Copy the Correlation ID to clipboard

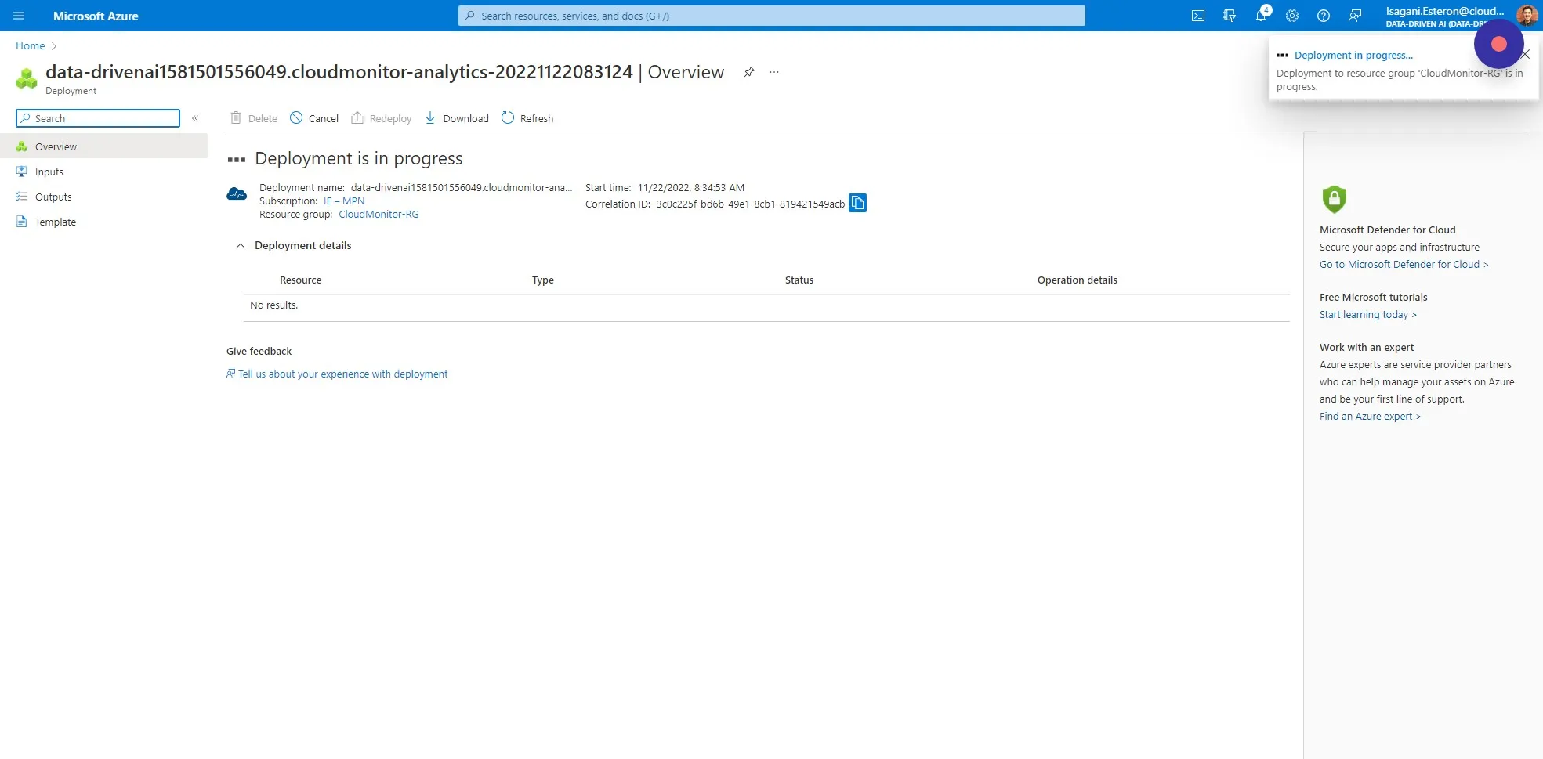858,203
